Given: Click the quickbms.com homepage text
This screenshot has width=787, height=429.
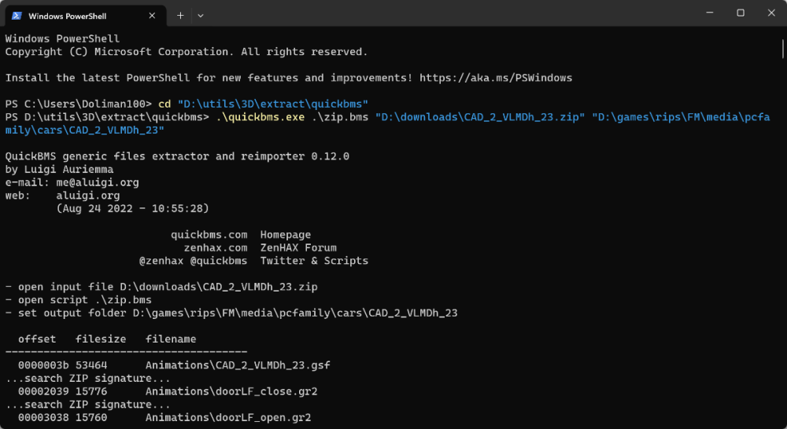Looking at the screenshot, I should point(209,235).
